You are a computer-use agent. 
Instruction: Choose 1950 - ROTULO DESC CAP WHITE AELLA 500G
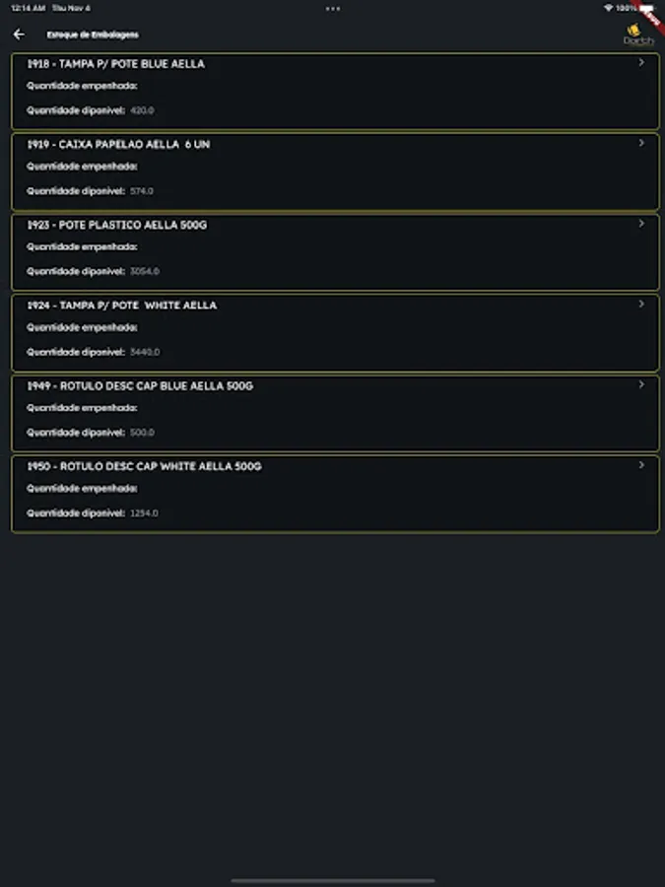click(144, 466)
